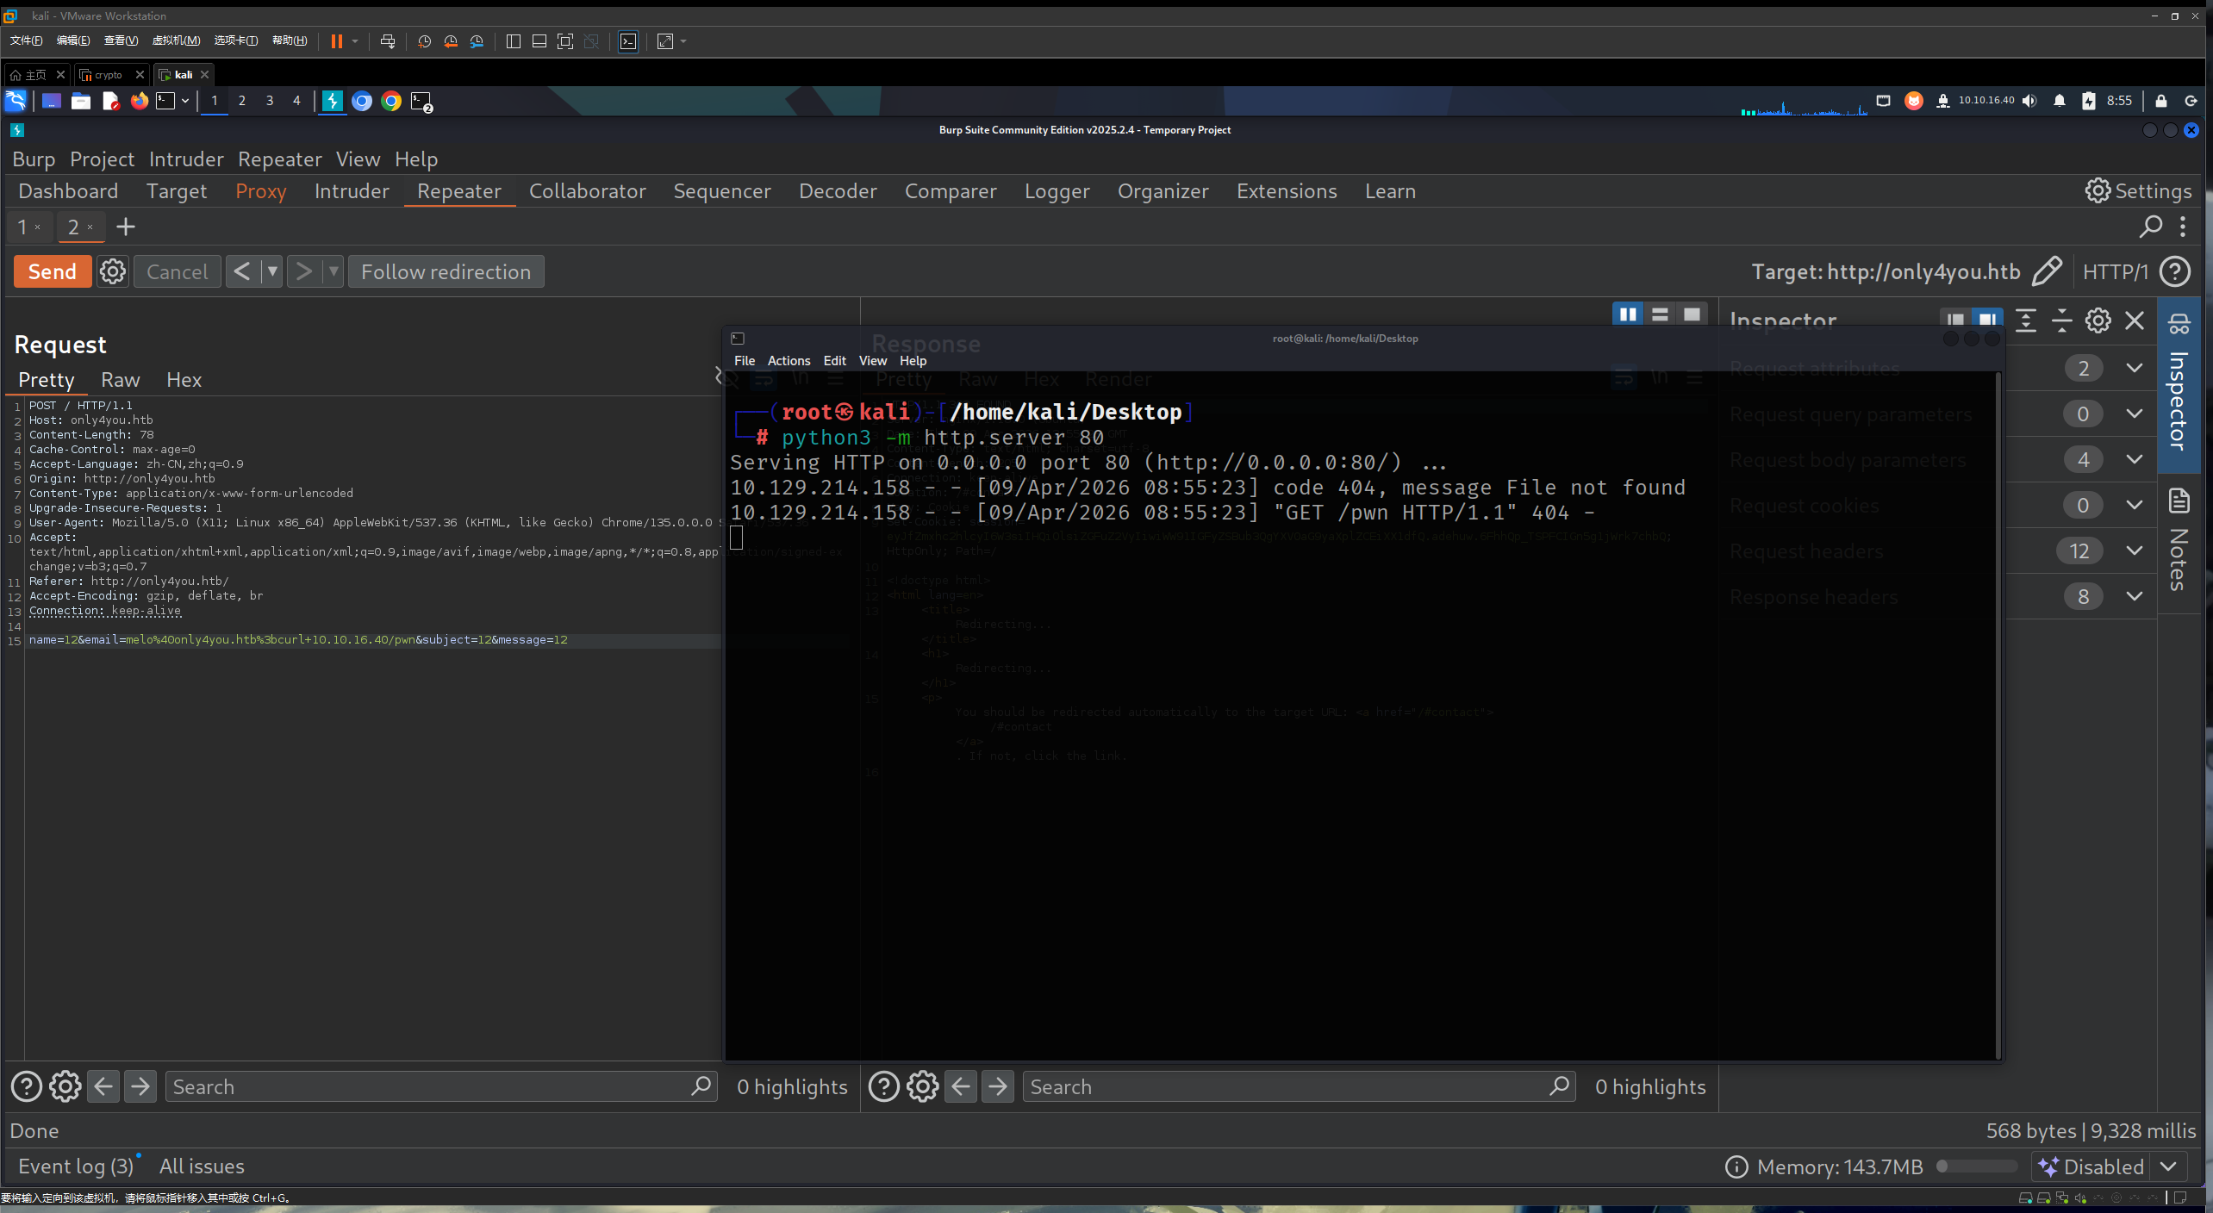
Task: Close the Inspector panel with X icon
Action: pyautogui.click(x=2135, y=320)
